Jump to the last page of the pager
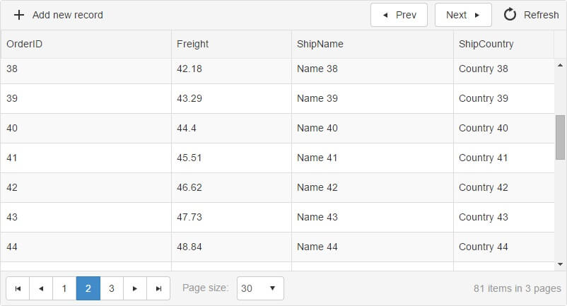The image size is (567, 306). tap(158, 288)
